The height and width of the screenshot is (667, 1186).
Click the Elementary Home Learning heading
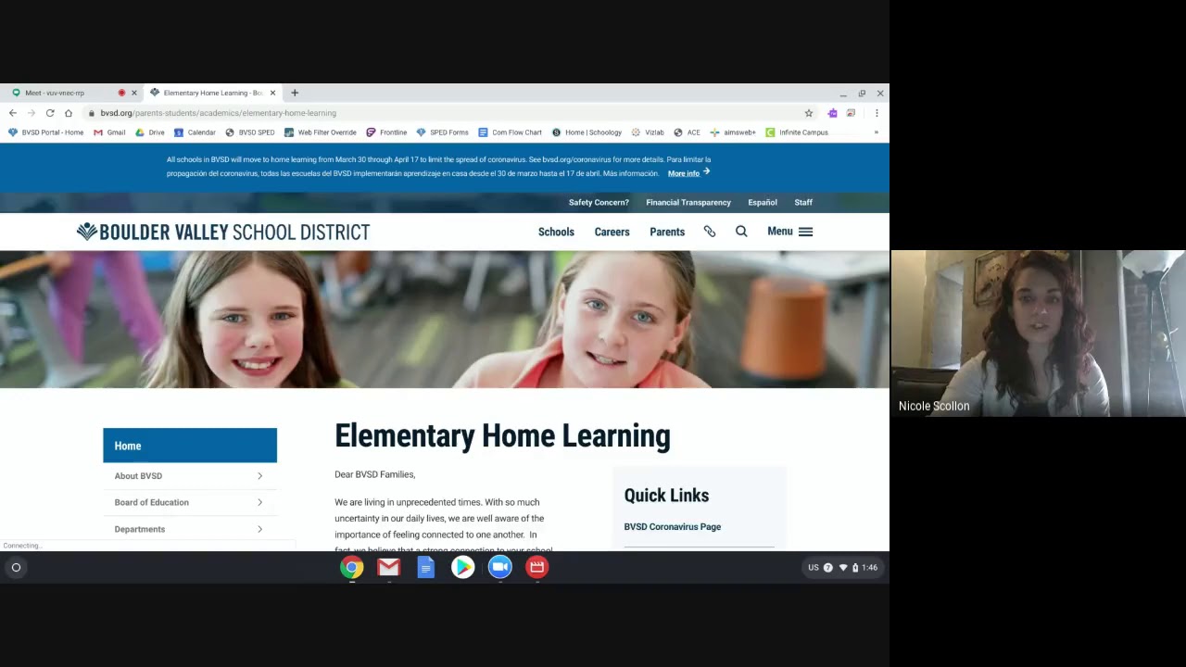(502, 436)
